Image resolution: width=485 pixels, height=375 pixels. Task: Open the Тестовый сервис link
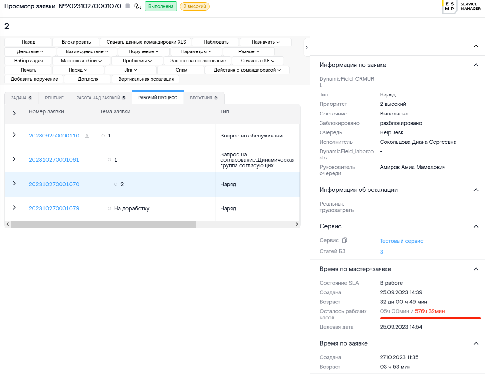[401, 241]
